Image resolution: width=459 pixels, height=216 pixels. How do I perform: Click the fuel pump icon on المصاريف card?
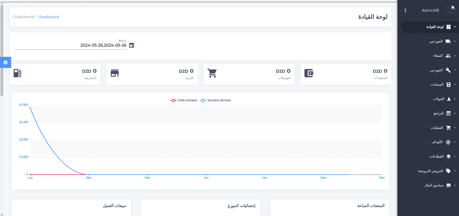coord(17,73)
